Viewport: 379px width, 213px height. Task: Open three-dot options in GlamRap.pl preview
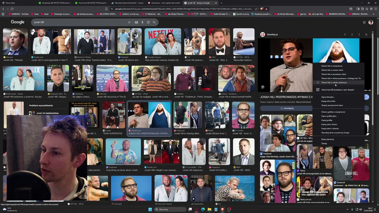[x=359, y=35]
